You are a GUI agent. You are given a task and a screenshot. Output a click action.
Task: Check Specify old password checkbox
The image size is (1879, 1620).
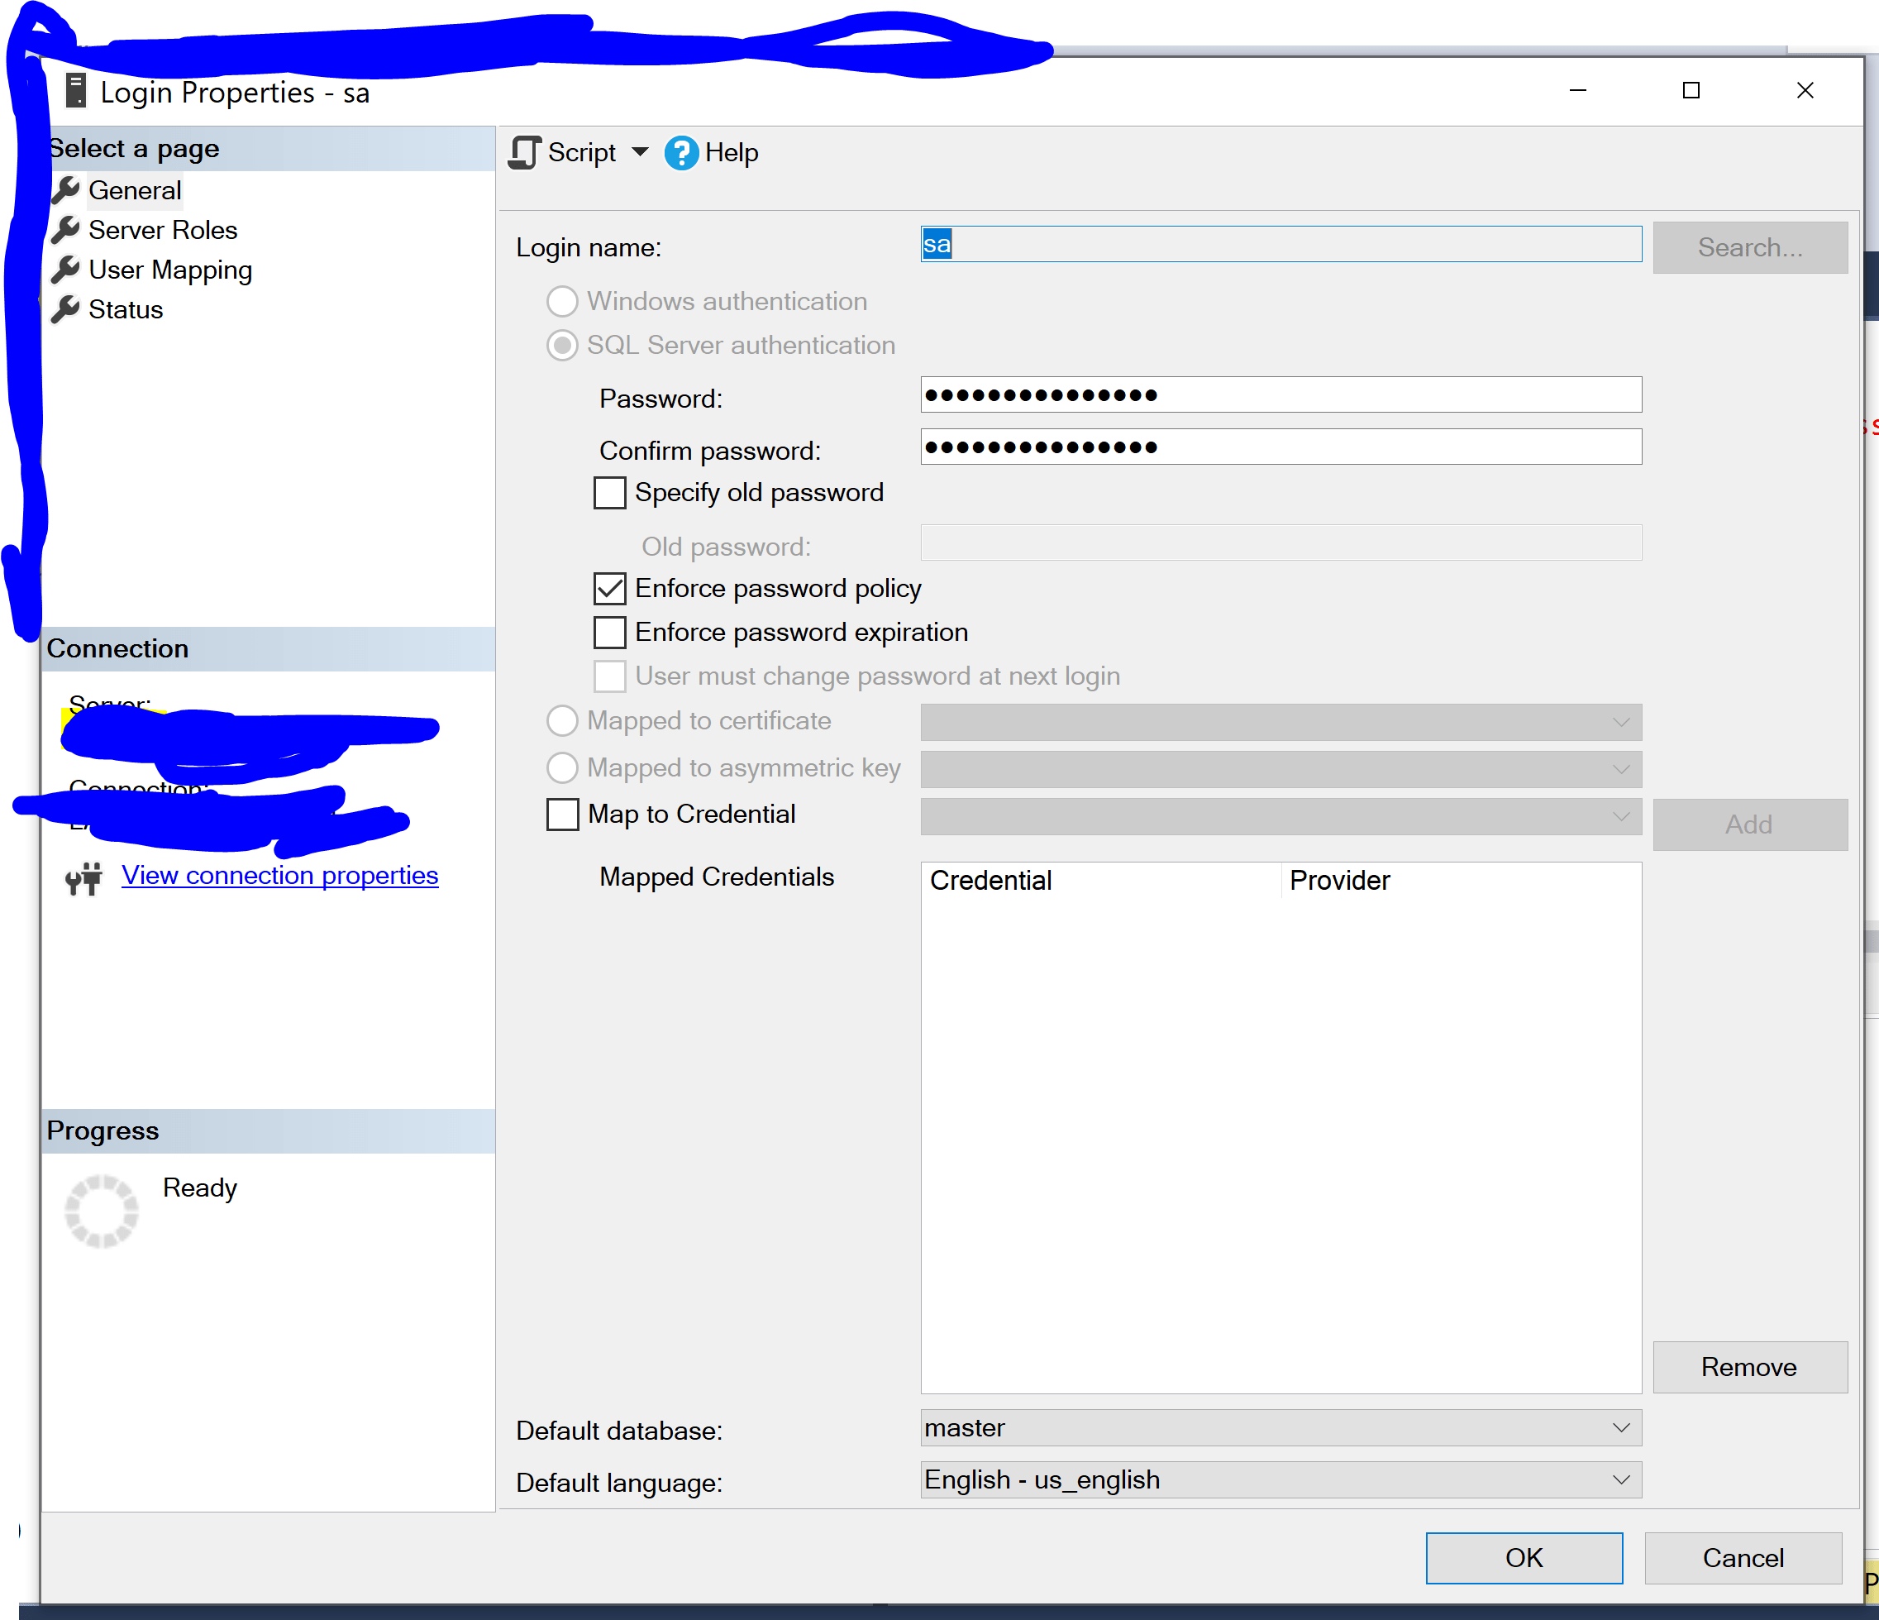[609, 493]
